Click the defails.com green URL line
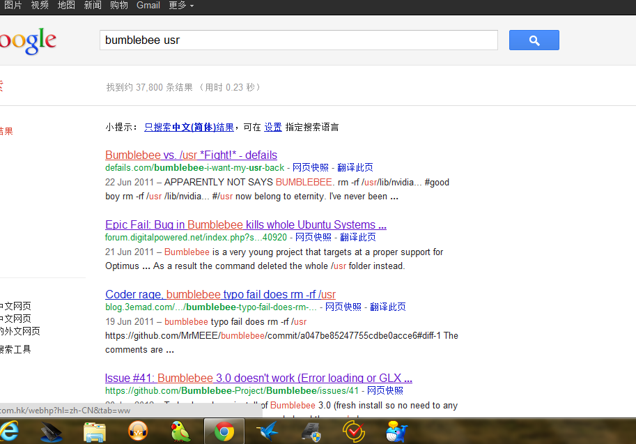Viewport: 636px width, 444px height. point(194,167)
